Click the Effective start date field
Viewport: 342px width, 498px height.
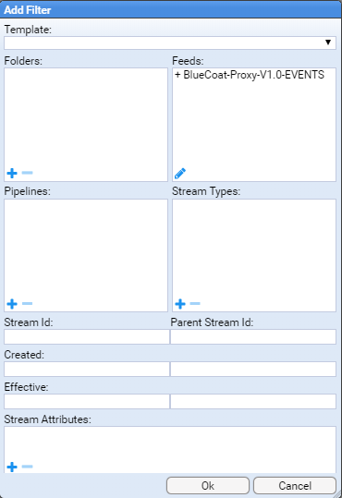click(87, 401)
